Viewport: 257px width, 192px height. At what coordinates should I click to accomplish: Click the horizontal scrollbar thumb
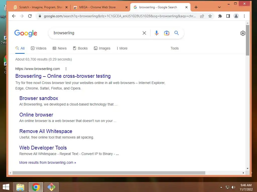109,173
